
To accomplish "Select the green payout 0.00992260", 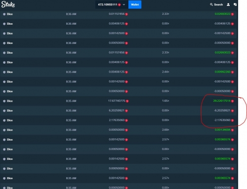I will (x=222, y=72).
